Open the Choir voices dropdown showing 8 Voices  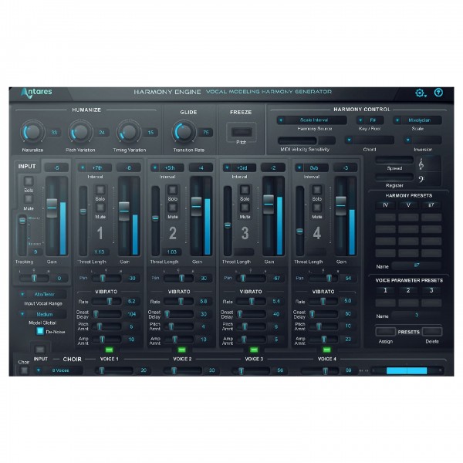click(x=59, y=370)
